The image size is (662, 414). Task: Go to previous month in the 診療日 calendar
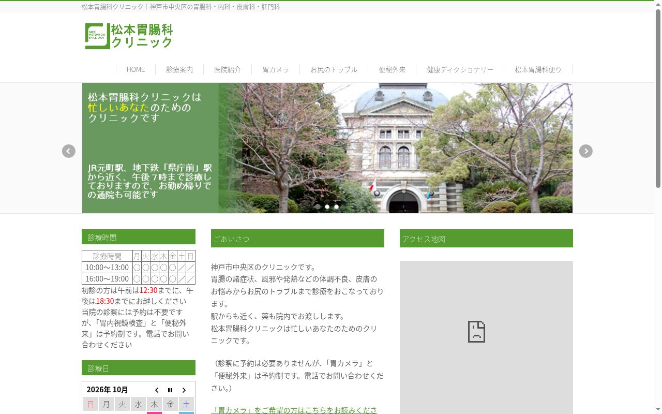[x=157, y=390]
